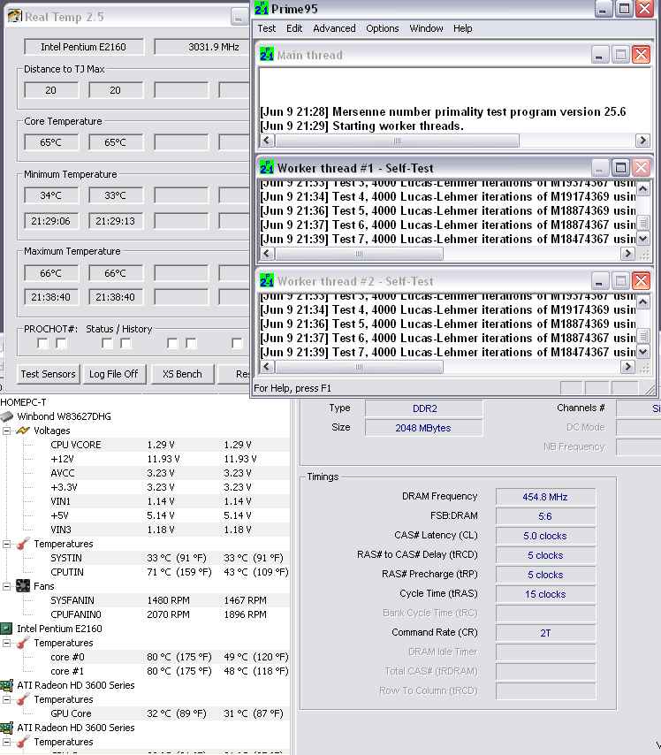661x755 pixels.
Task: Select the GPU Core temperature row
Action: click(144, 713)
